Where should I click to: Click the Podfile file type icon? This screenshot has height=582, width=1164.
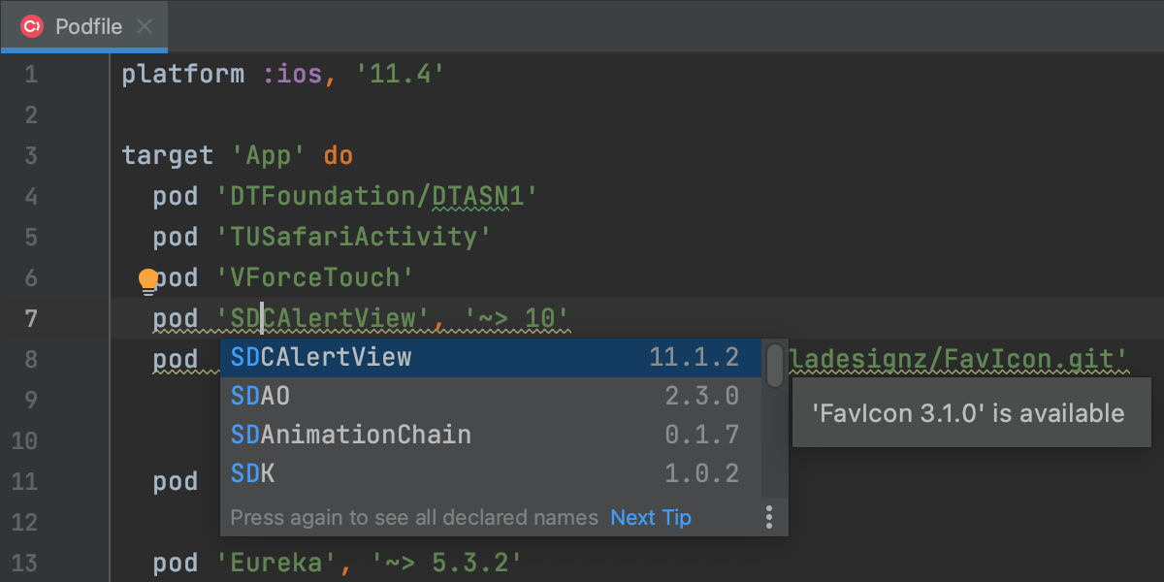pyautogui.click(x=31, y=26)
